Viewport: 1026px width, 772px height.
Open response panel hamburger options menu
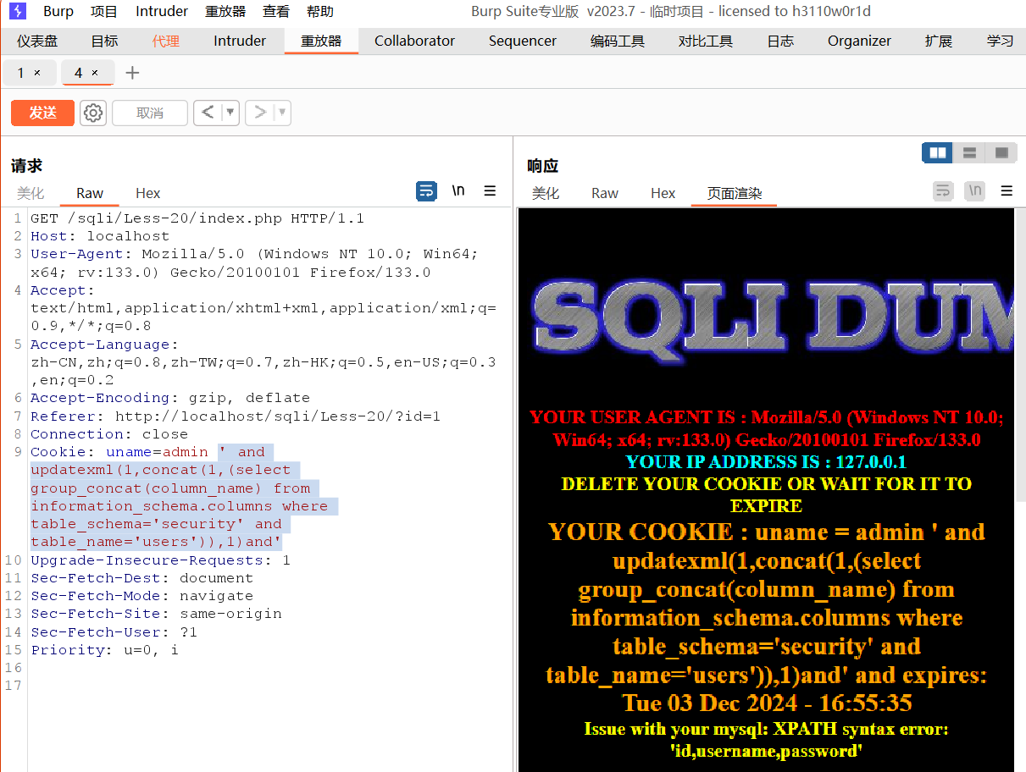[x=1007, y=191]
